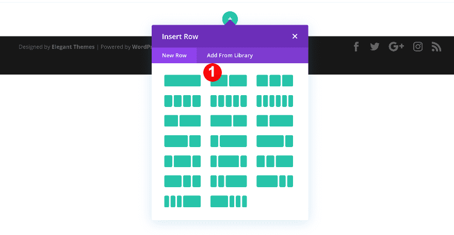454x235 pixels.
Task: Choose the single full-width column layout
Action: click(182, 81)
